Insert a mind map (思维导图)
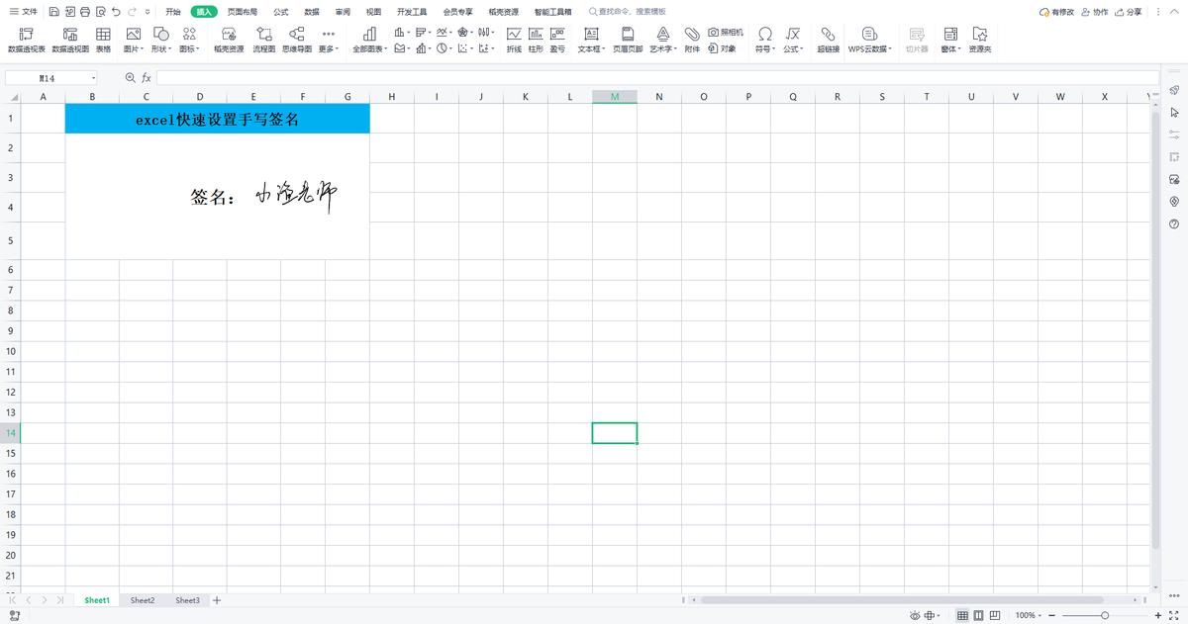Screen dimensions: 1188x624 coord(297,40)
